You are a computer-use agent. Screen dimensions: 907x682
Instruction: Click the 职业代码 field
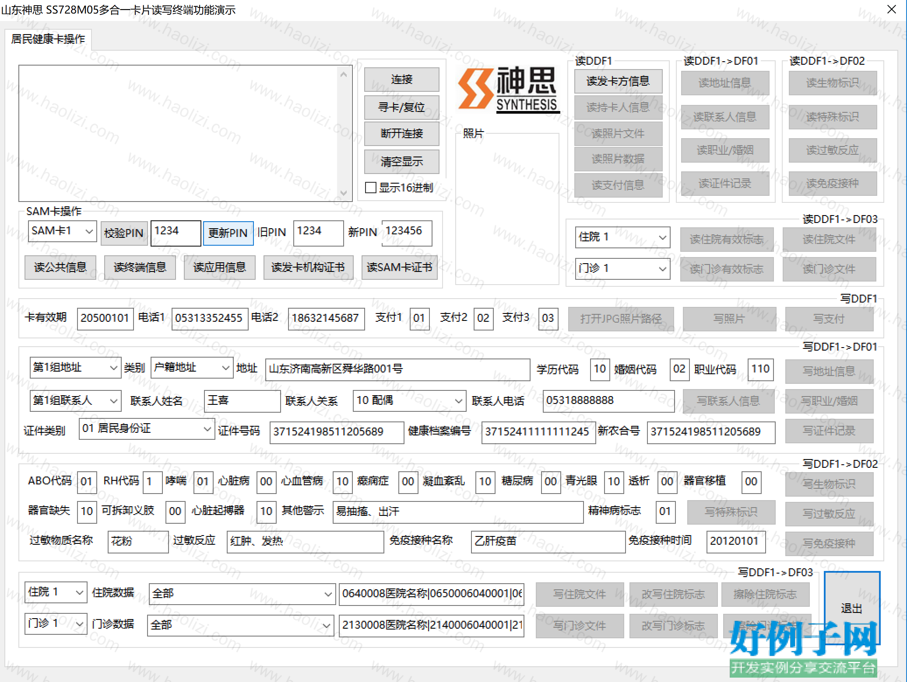761,370
